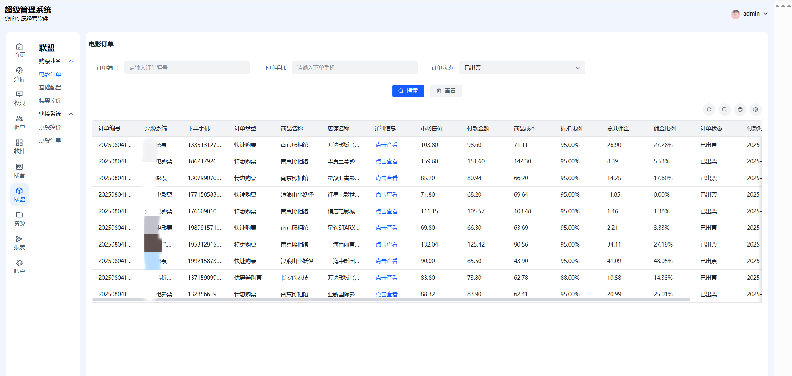Open 点击查看 for the 88.32 order
Image resolution: width=792 pixels, height=376 pixels.
pyautogui.click(x=387, y=294)
